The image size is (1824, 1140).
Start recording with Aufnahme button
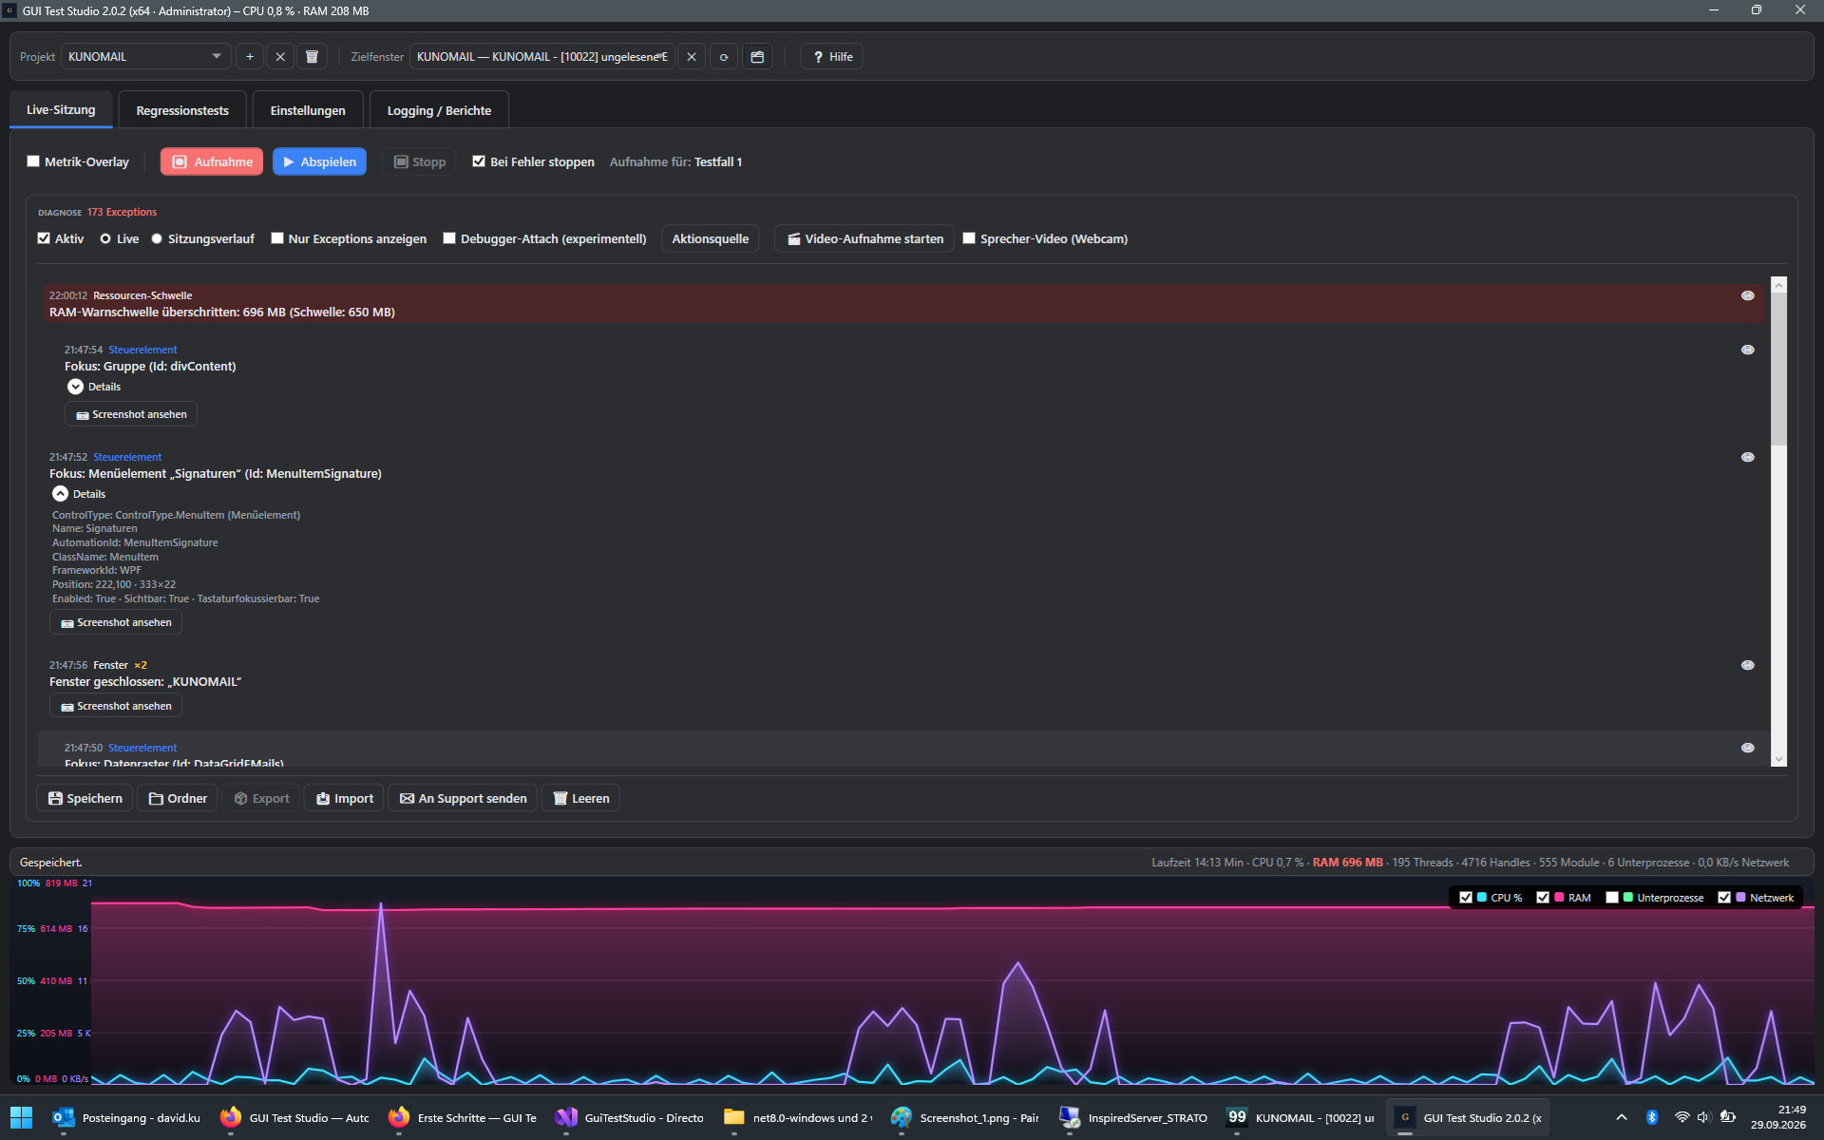212,161
